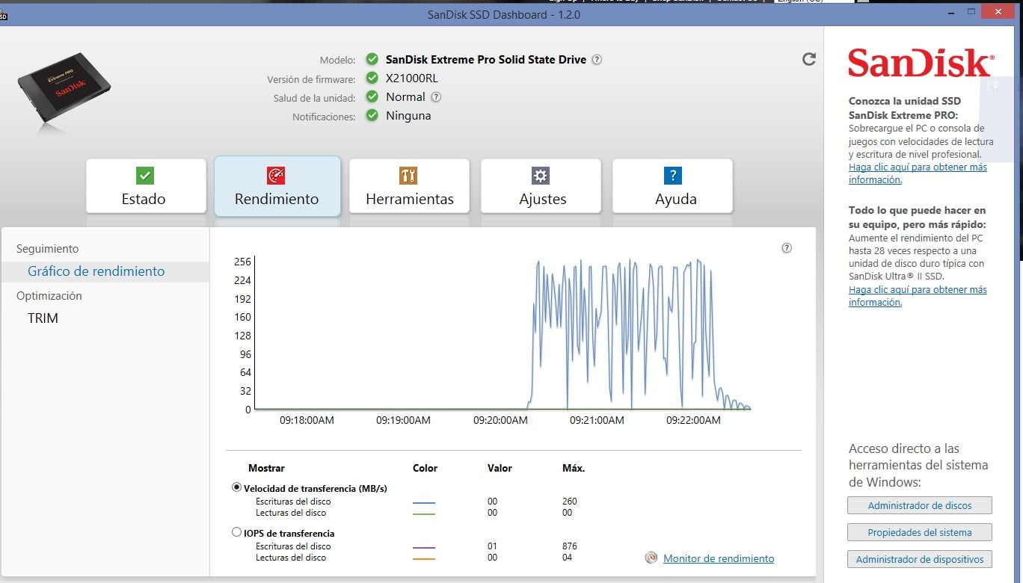This screenshot has width=1023, height=583.
Task: Click the model name SanDisk Extreme Pro
Action: [486, 59]
